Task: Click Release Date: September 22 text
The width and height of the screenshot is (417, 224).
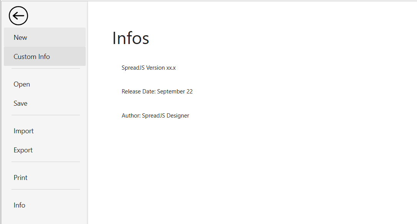Action: click(x=157, y=92)
